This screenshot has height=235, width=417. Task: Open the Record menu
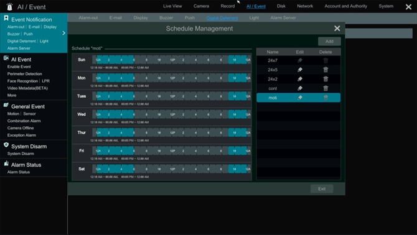pos(228,6)
